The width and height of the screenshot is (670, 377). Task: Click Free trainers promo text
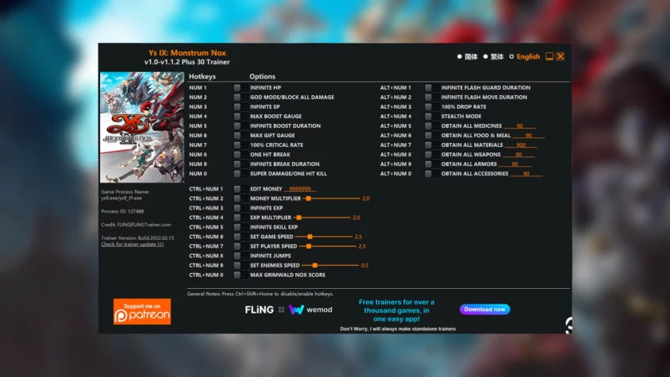point(397,311)
